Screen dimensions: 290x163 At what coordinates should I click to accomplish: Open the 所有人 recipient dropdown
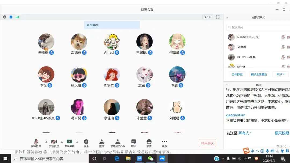point(245,133)
